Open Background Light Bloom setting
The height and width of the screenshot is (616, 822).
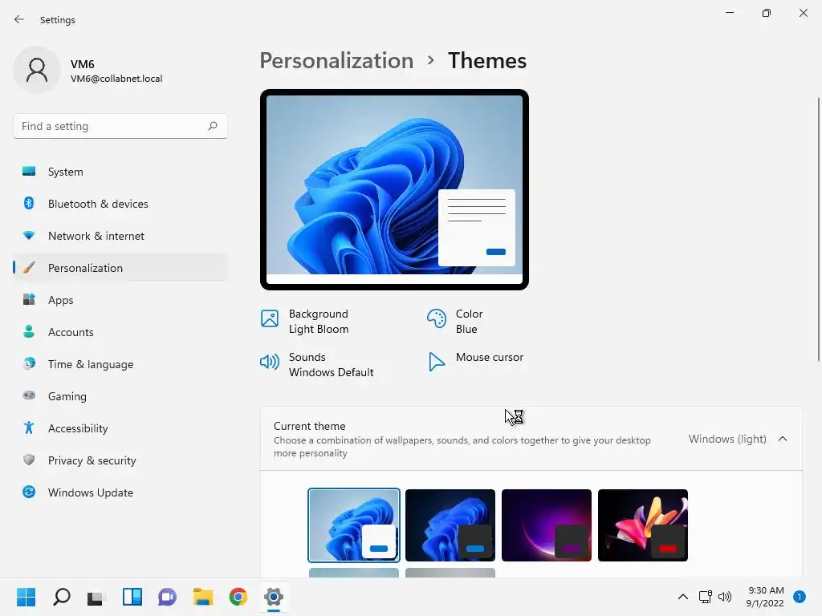[305, 321]
